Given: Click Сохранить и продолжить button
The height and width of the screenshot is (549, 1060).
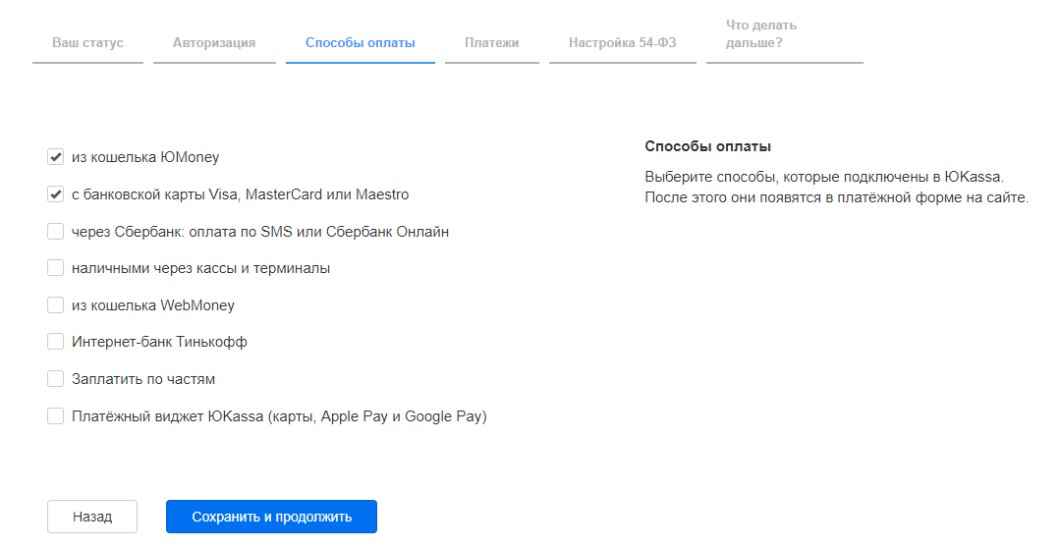Looking at the screenshot, I should pyautogui.click(x=272, y=517).
